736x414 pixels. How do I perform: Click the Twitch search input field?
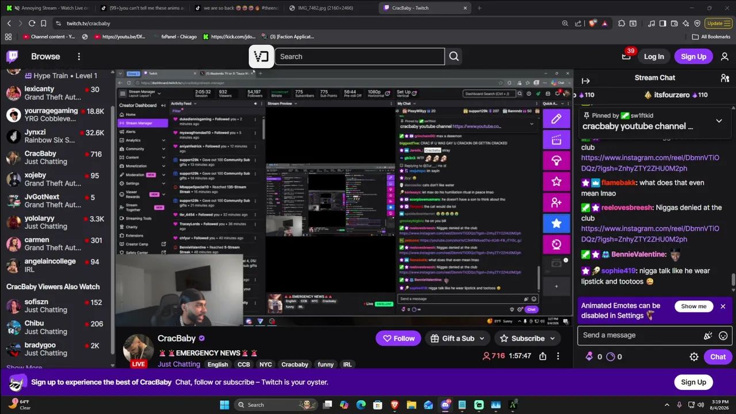(359, 56)
